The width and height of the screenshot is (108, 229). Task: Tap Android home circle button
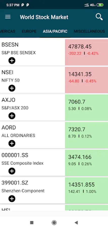pyautogui.click(x=54, y=223)
